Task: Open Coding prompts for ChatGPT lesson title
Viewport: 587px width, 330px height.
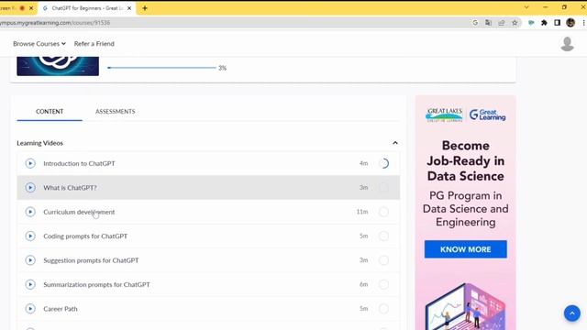Action: point(85,236)
